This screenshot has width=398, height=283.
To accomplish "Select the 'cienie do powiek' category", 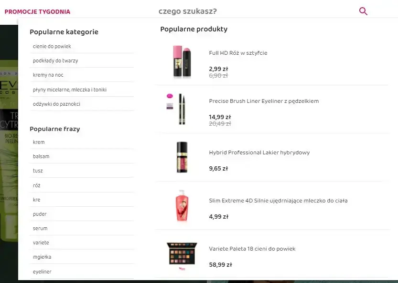I will tap(52, 46).
